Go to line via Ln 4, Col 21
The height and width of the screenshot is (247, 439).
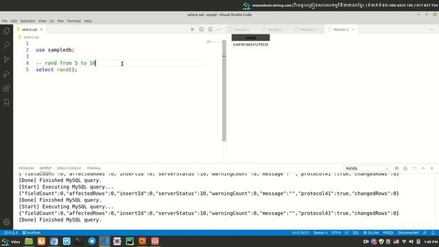(300, 233)
